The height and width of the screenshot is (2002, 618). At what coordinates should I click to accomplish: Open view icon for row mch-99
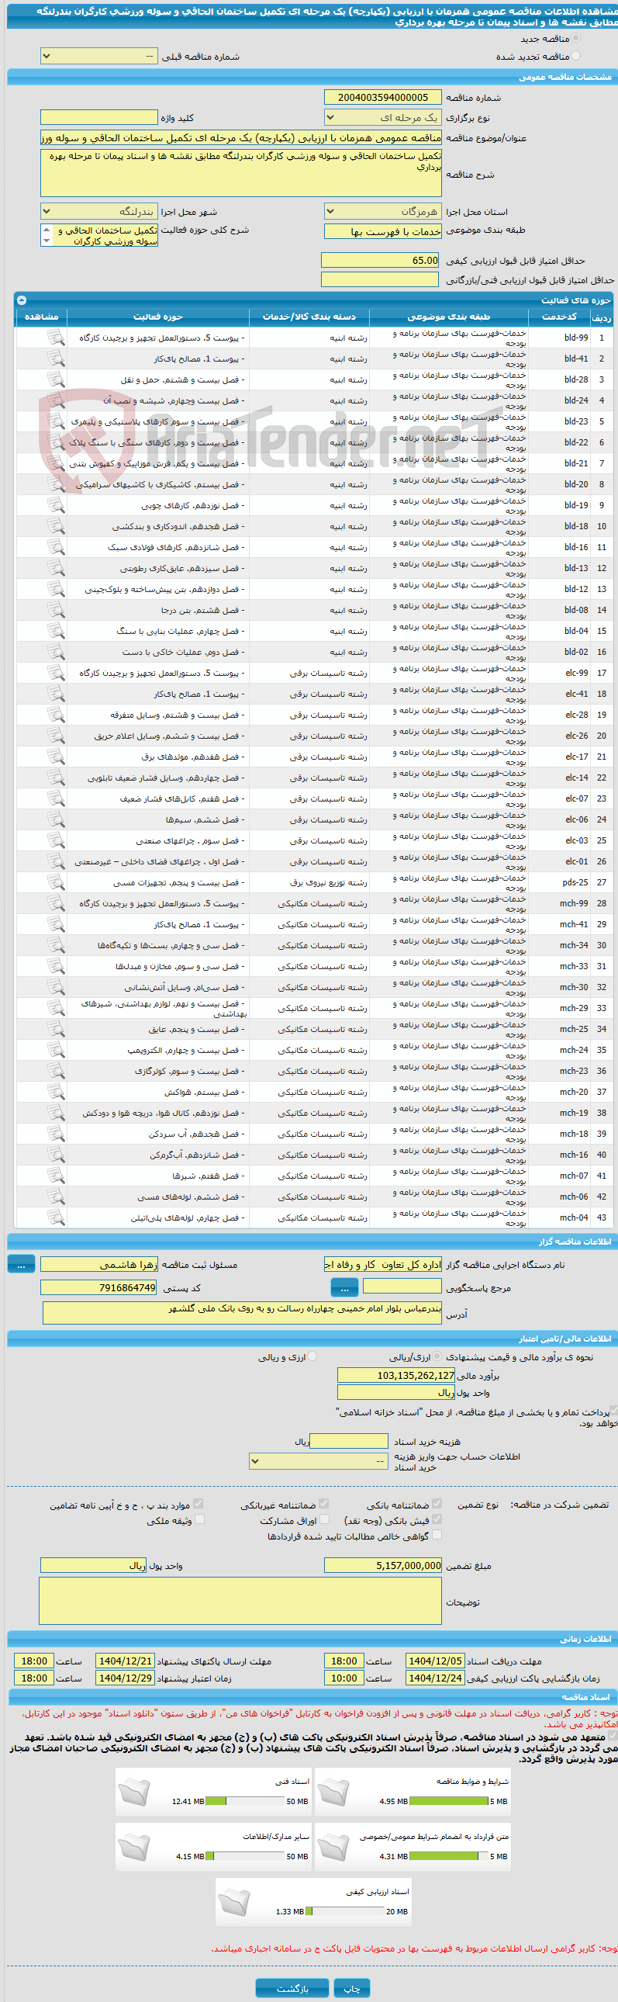pos(55,904)
